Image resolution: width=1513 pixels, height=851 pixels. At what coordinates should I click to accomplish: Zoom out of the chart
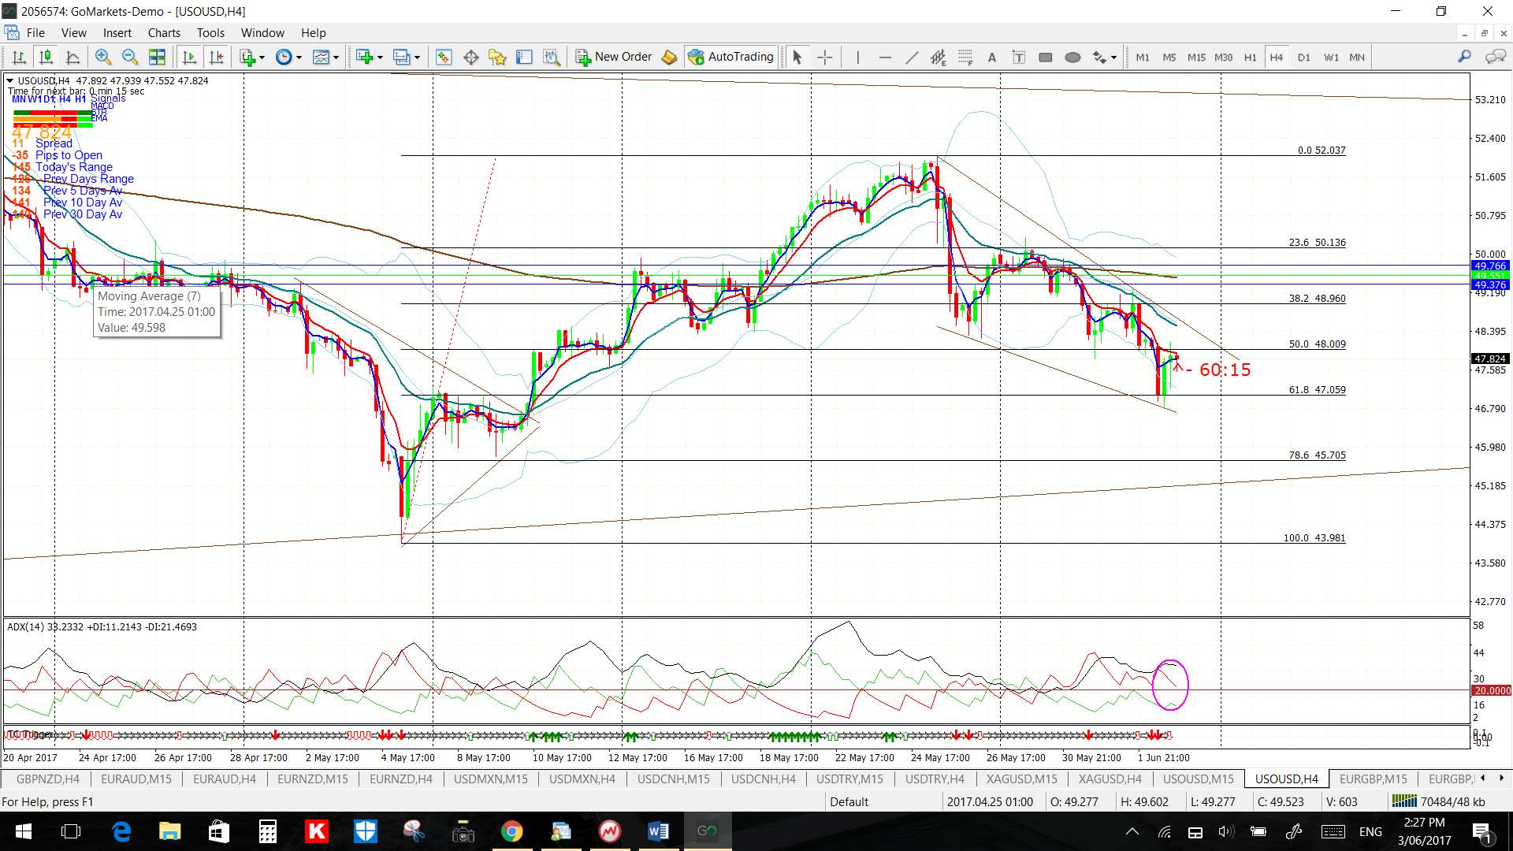point(129,57)
